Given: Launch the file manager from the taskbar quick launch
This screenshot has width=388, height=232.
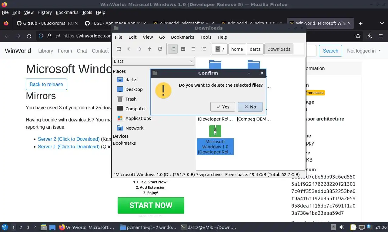Looking at the screenshot, I should coord(44,227).
